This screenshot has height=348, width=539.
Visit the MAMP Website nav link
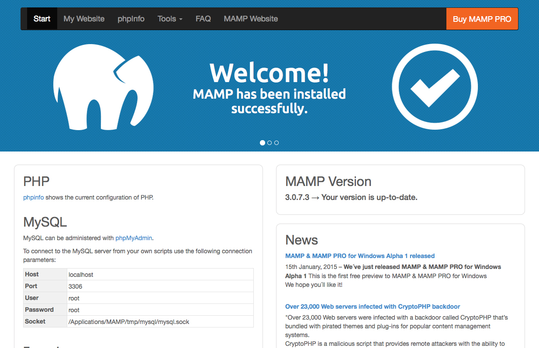[251, 19]
